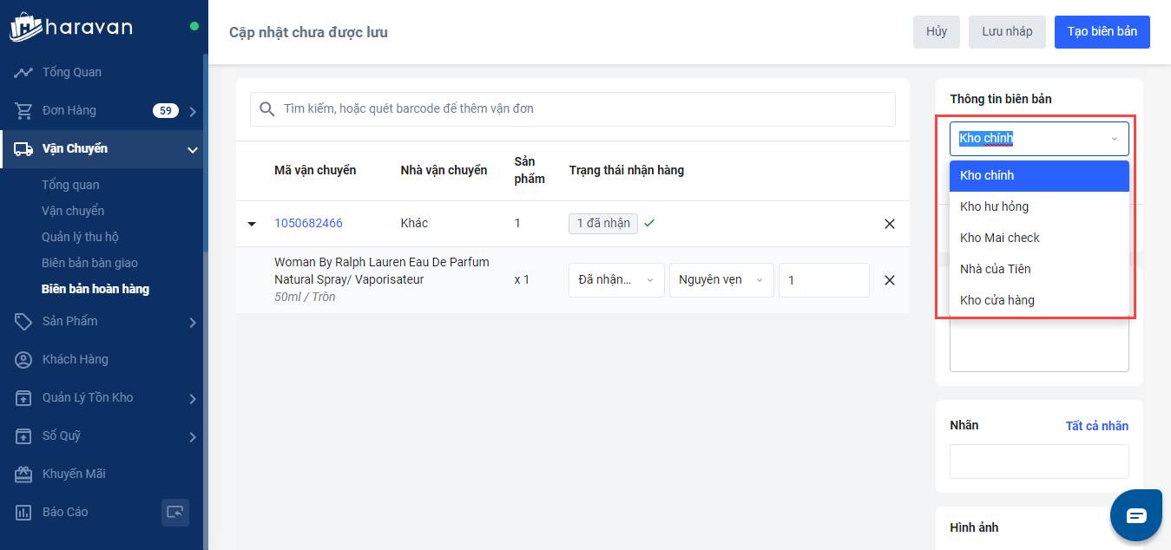
Task: Click the Lưu nháp button
Action: (1007, 32)
